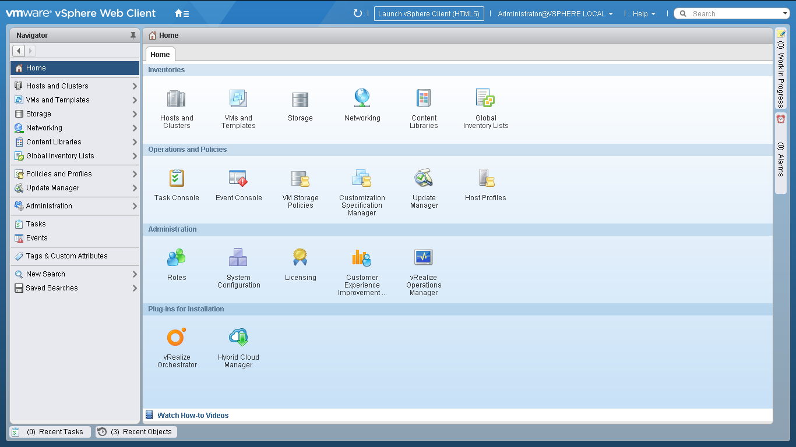Open the Hybrid Cloud Manager icon

(x=238, y=338)
